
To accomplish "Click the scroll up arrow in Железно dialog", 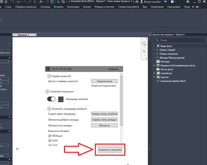I will point(121,74).
